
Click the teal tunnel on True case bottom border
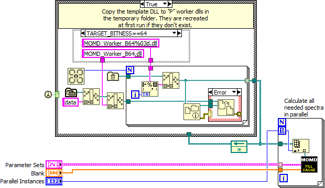[x=189, y=135]
